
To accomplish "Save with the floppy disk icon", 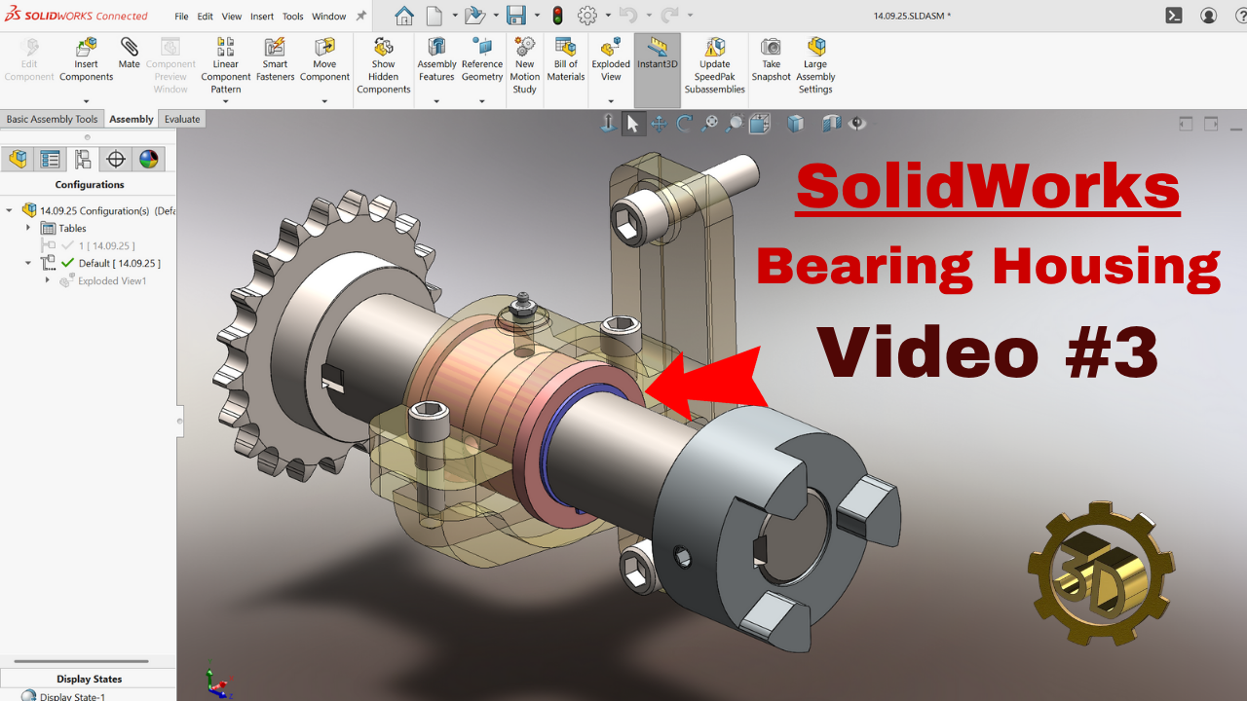I will point(516,16).
